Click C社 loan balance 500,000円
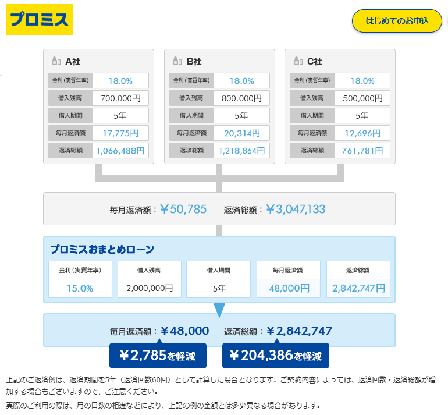448x415 pixels. 362,98
